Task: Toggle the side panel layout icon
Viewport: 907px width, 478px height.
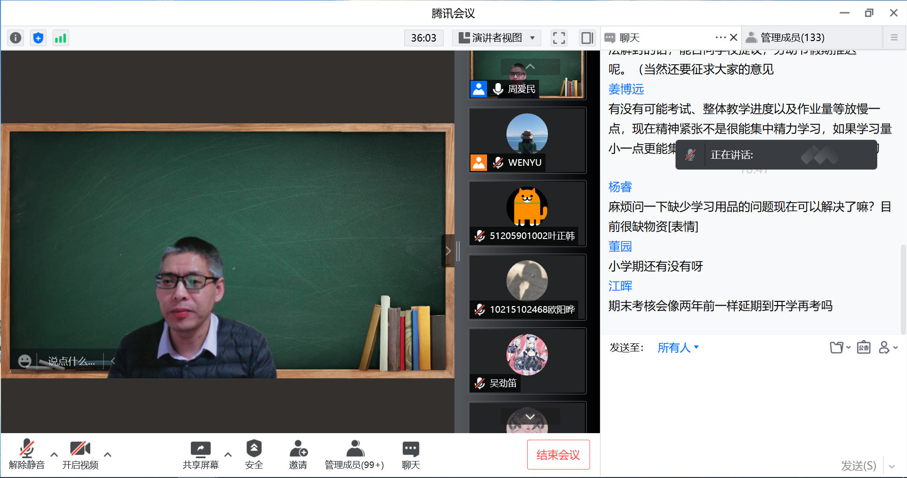Action: (x=587, y=38)
